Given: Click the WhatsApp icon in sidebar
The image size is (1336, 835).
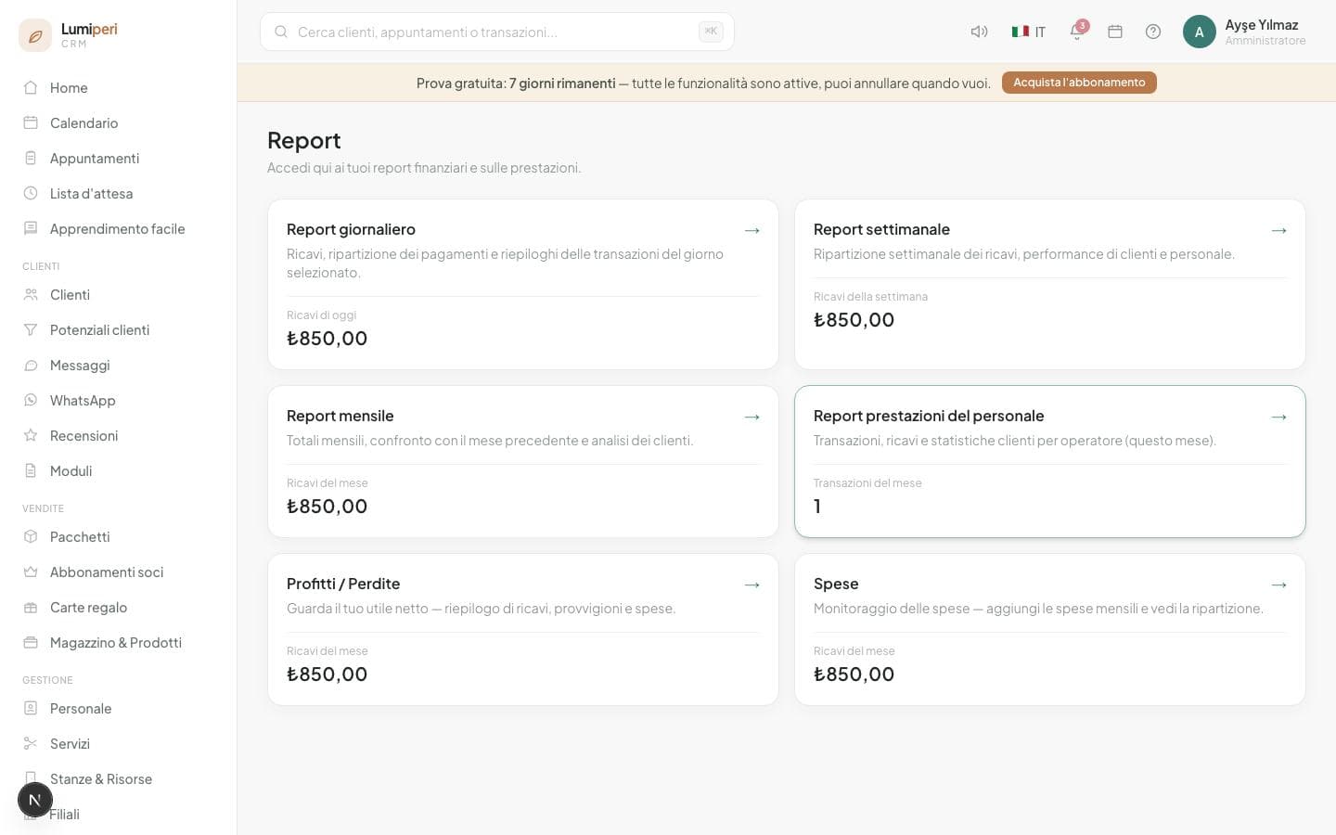Looking at the screenshot, I should [x=31, y=400].
